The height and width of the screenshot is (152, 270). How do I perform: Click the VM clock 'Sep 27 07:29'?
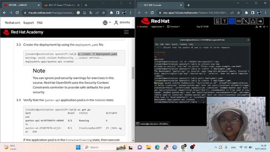pos(202,27)
